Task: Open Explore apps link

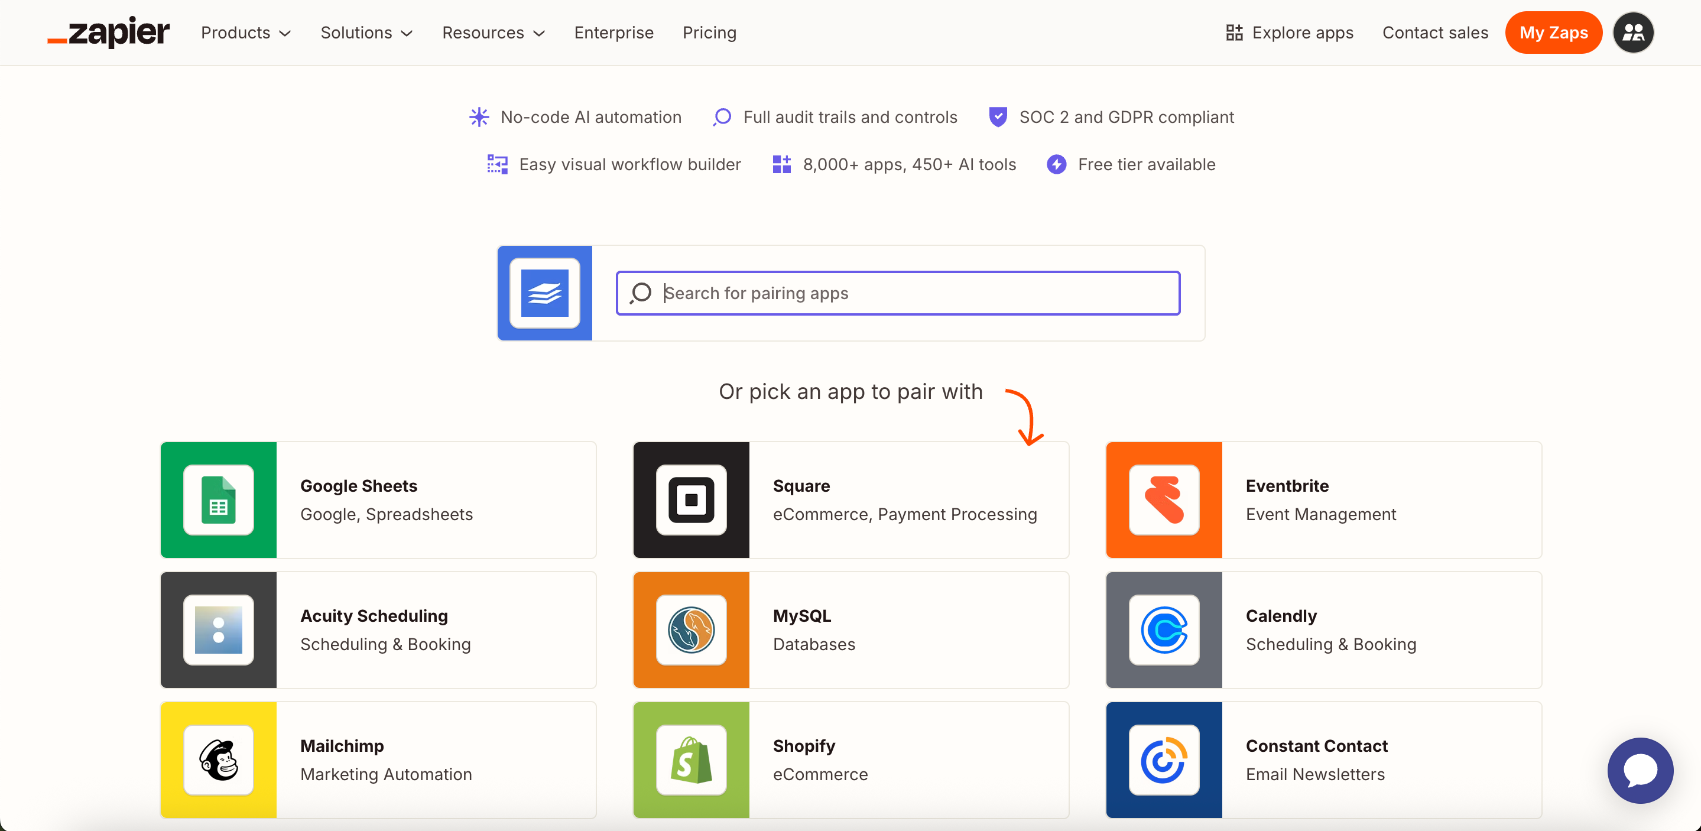Action: (1290, 33)
